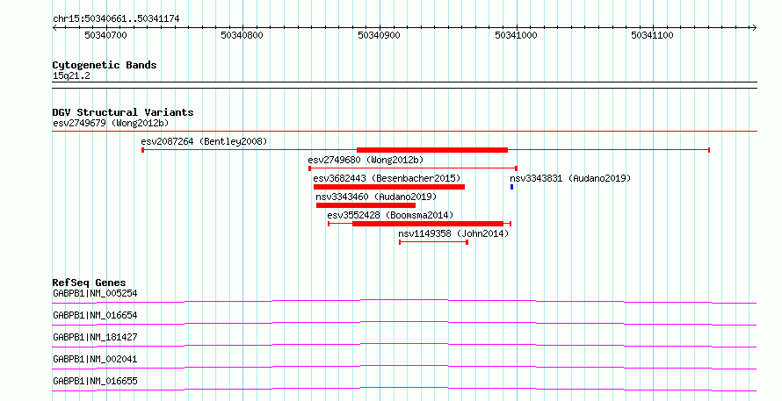
Task: Click the esv2749680 thin red glyph
Action: tap(413, 168)
